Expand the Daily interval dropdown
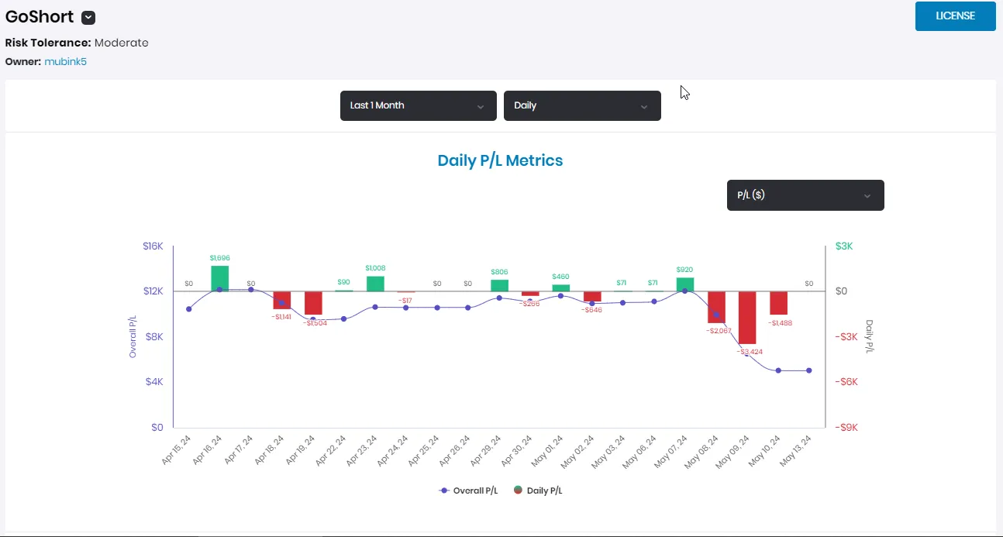 click(x=582, y=105)
